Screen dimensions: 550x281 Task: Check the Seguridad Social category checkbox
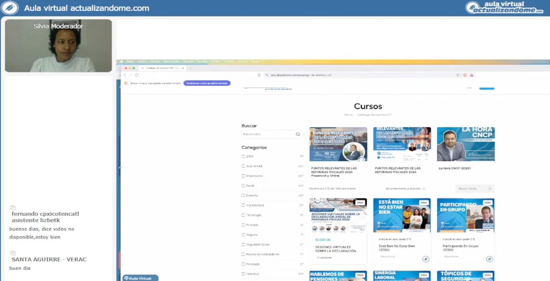(x=244, y=245)
